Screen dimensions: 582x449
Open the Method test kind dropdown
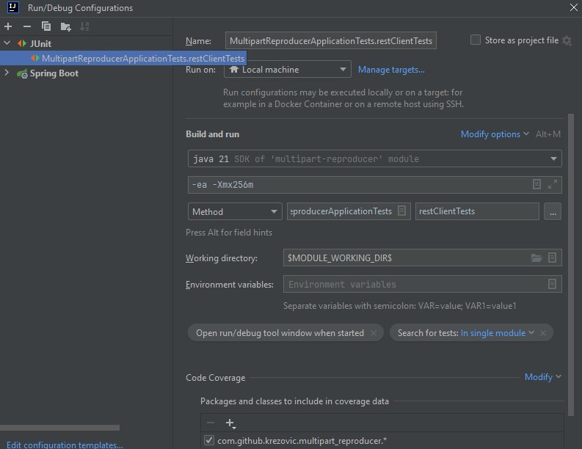(235, 211)
